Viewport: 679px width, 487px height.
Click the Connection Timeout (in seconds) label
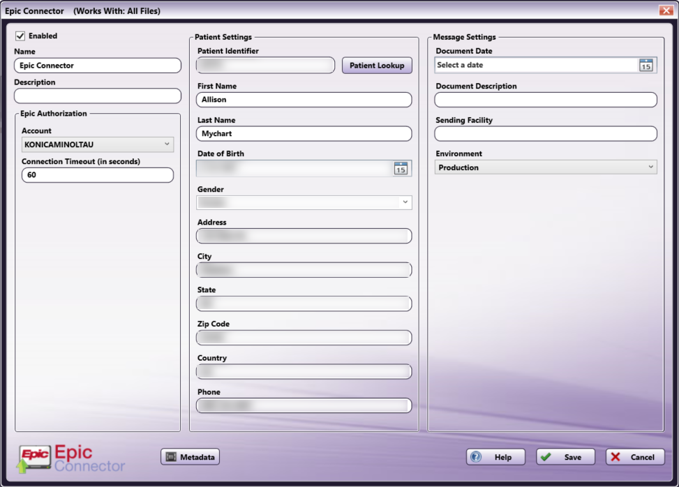coord(81,161)
